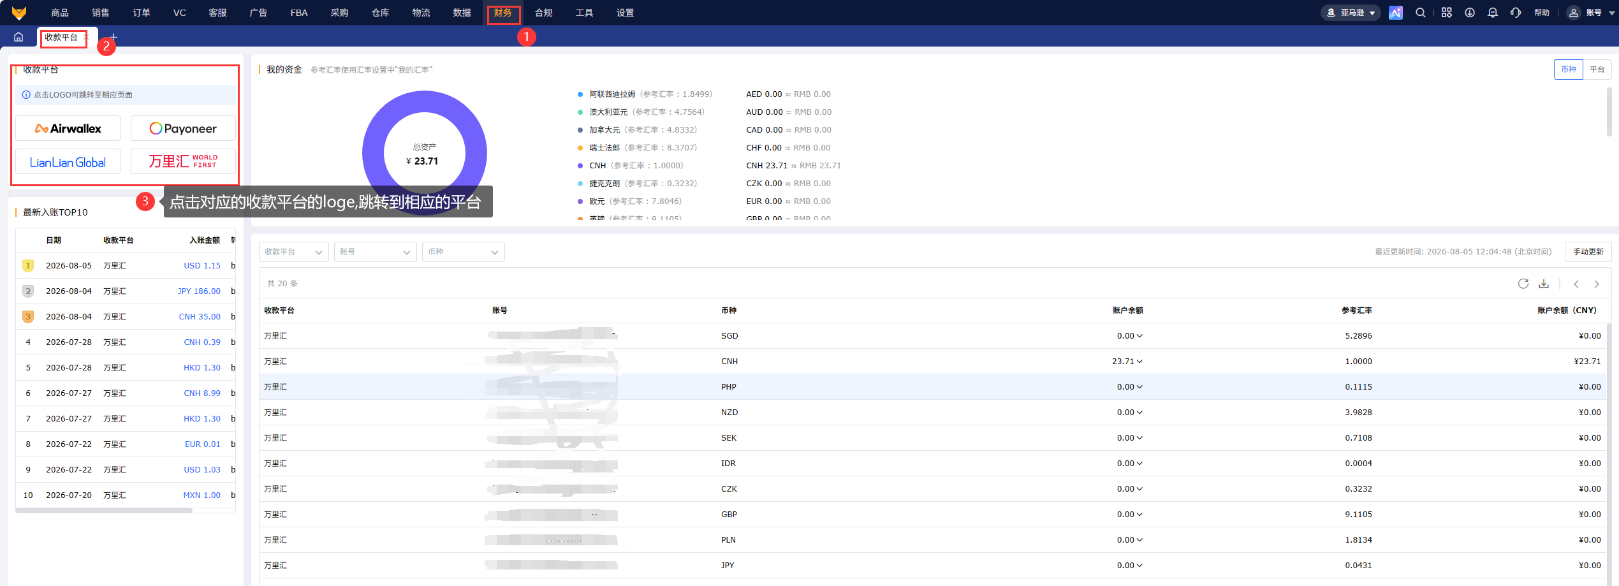
Task: Expand the 账号 account menu arrow
Action: 1613,13
